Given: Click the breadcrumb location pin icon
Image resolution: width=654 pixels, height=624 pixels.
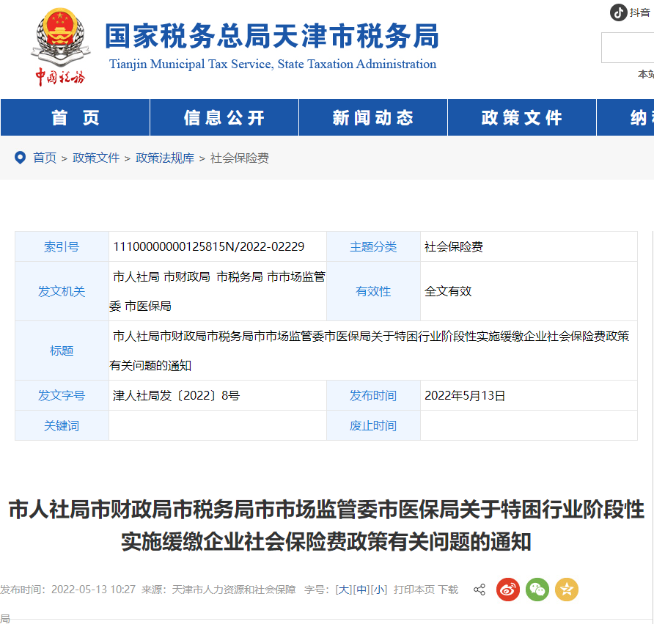Looking at the screenshot, I should coord(20,157).
